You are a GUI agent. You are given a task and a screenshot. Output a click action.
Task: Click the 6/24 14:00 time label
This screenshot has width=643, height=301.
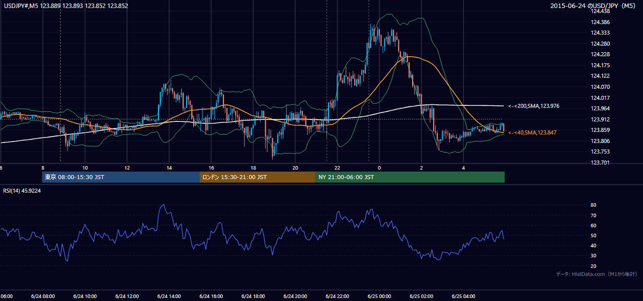pos(169,296)
